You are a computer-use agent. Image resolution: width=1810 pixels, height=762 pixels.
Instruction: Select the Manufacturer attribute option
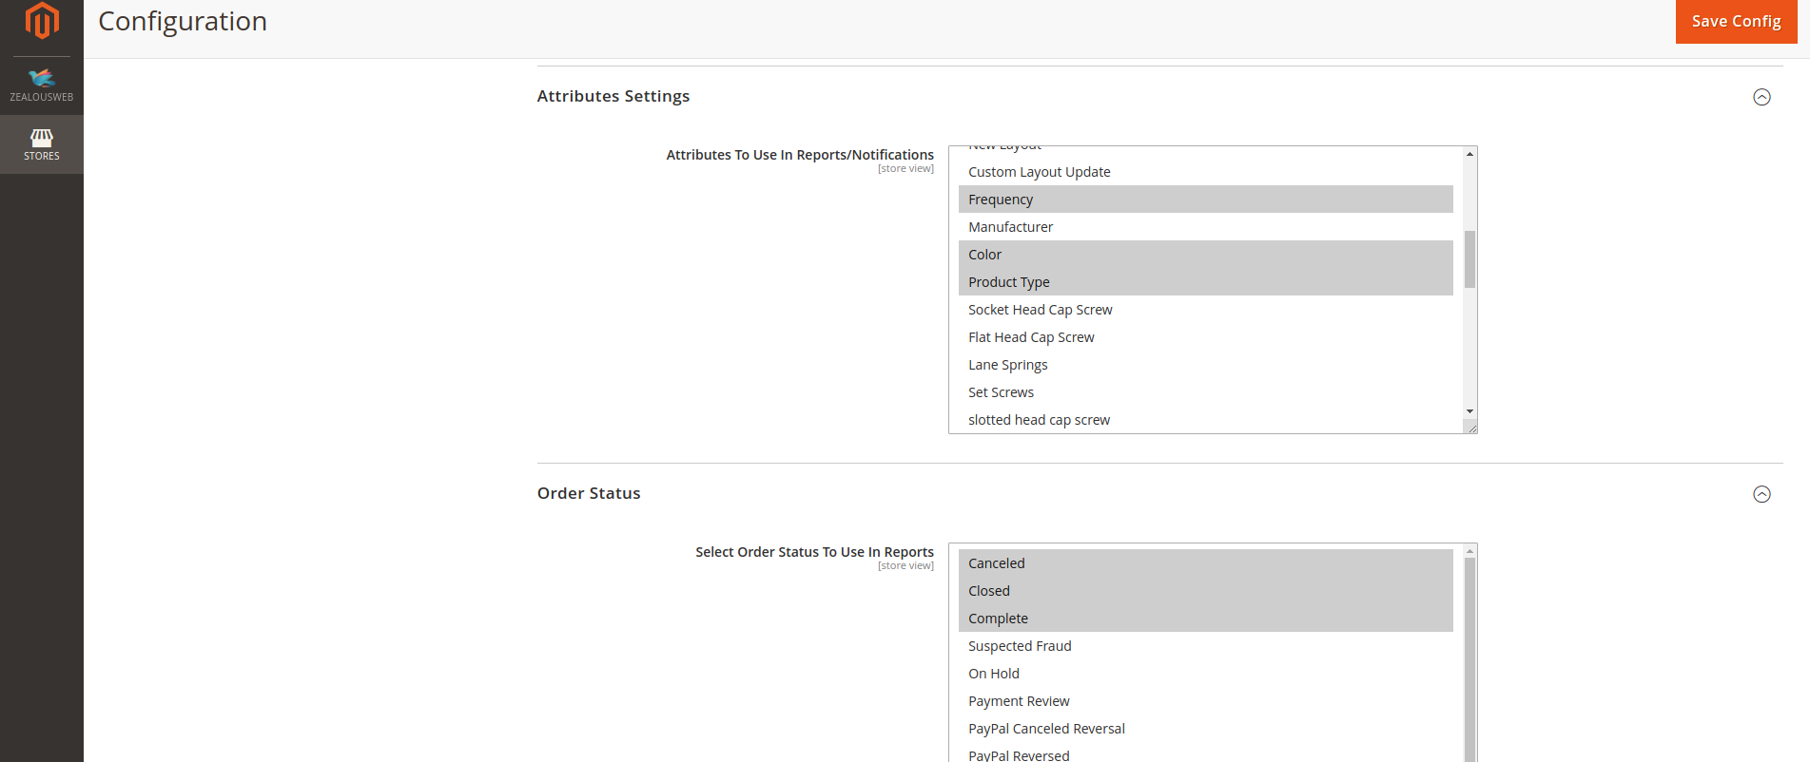tap(1010, 227)
